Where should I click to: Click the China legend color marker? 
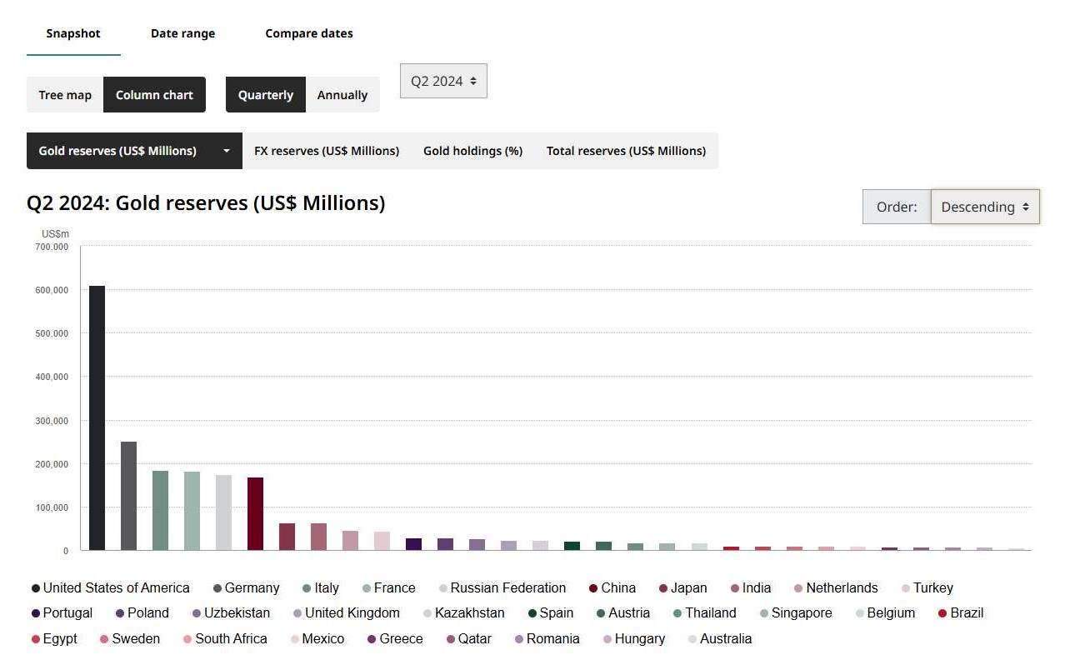coord(593,588)
